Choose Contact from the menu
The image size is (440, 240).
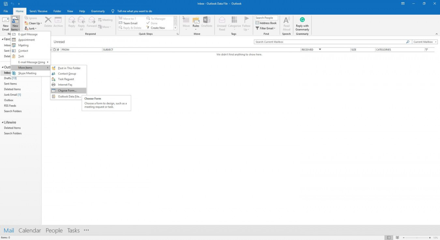point(31,51)
